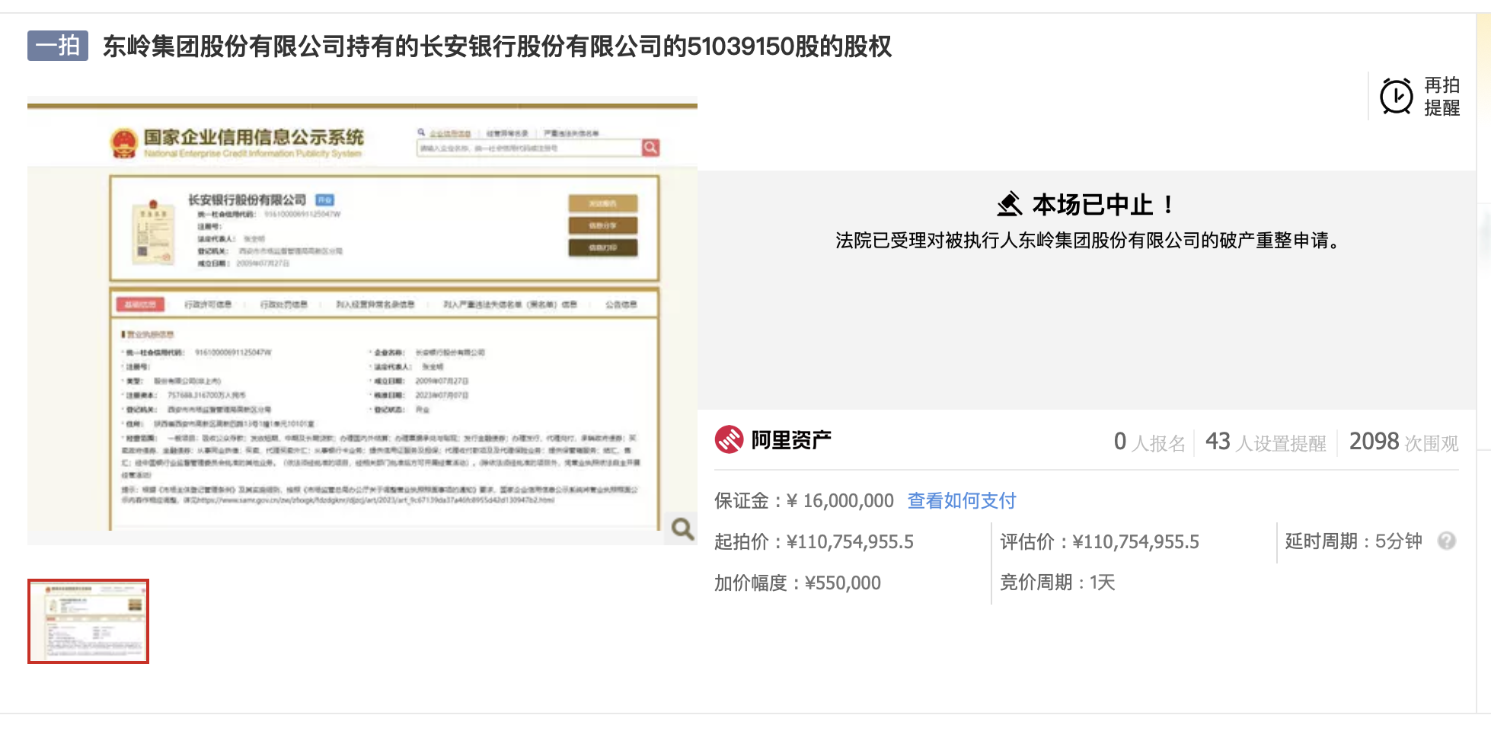Screen dimensions: 1491x731
Task: Click the 0 人报名 registration count
Action: click(x=1148, y=442)
